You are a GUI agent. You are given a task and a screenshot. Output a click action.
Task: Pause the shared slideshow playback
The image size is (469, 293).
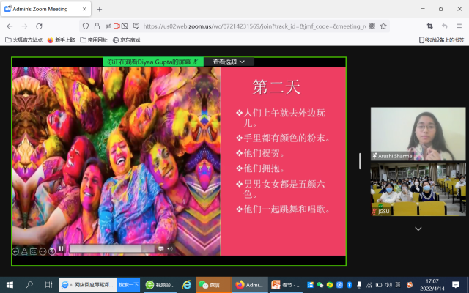(61, 249)
